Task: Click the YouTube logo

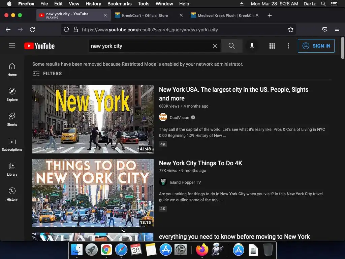Action: tap(39, 46)
